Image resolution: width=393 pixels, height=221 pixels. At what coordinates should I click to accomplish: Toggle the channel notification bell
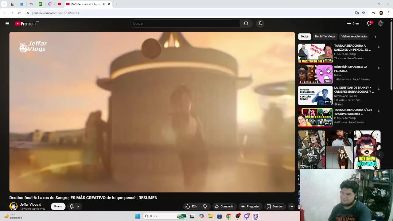(x=72, y=206)
